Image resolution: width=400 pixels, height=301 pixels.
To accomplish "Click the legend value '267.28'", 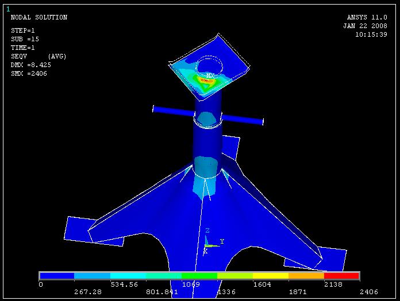I will tap(88, 292).
